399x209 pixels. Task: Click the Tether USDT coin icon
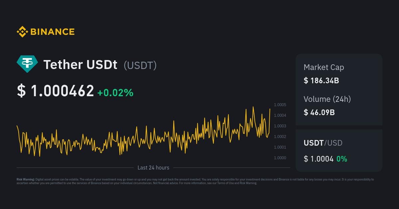pyautogui.click(x=27, y=64)
